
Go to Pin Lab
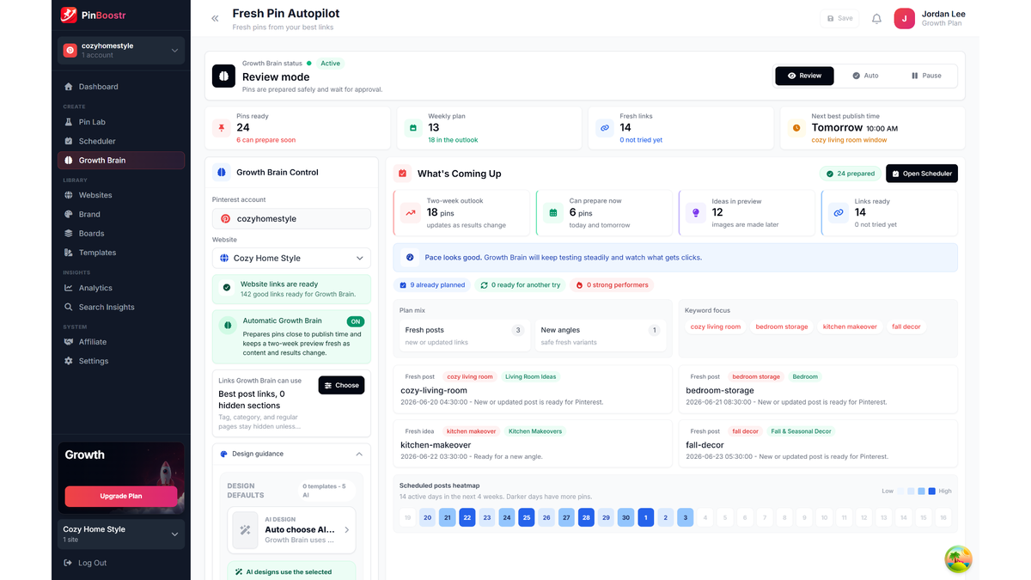121,122
